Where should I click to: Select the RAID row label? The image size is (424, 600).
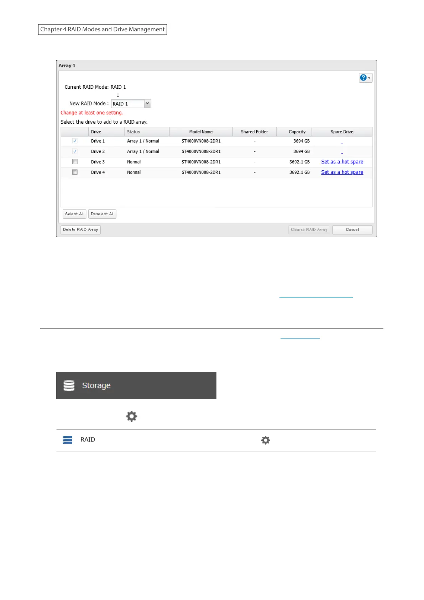[x=88, y=440]
